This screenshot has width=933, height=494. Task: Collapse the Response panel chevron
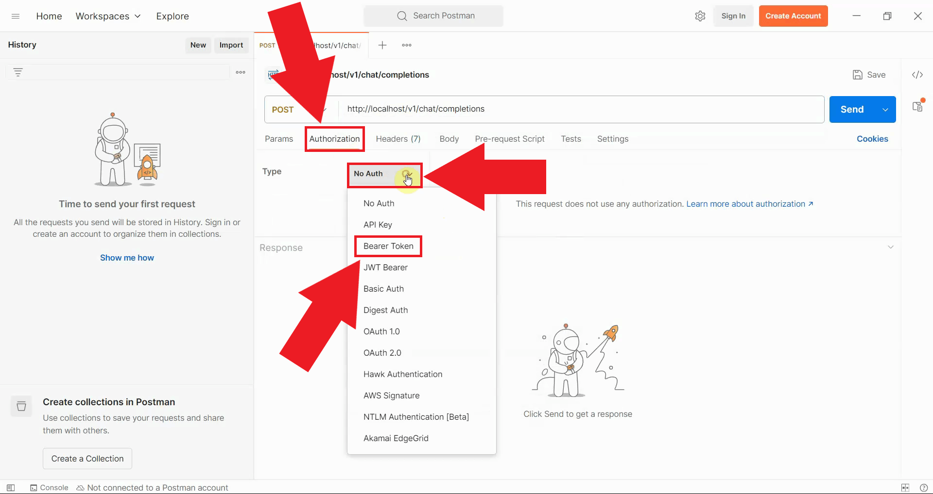pyautogui.click(x=890, y=247)
